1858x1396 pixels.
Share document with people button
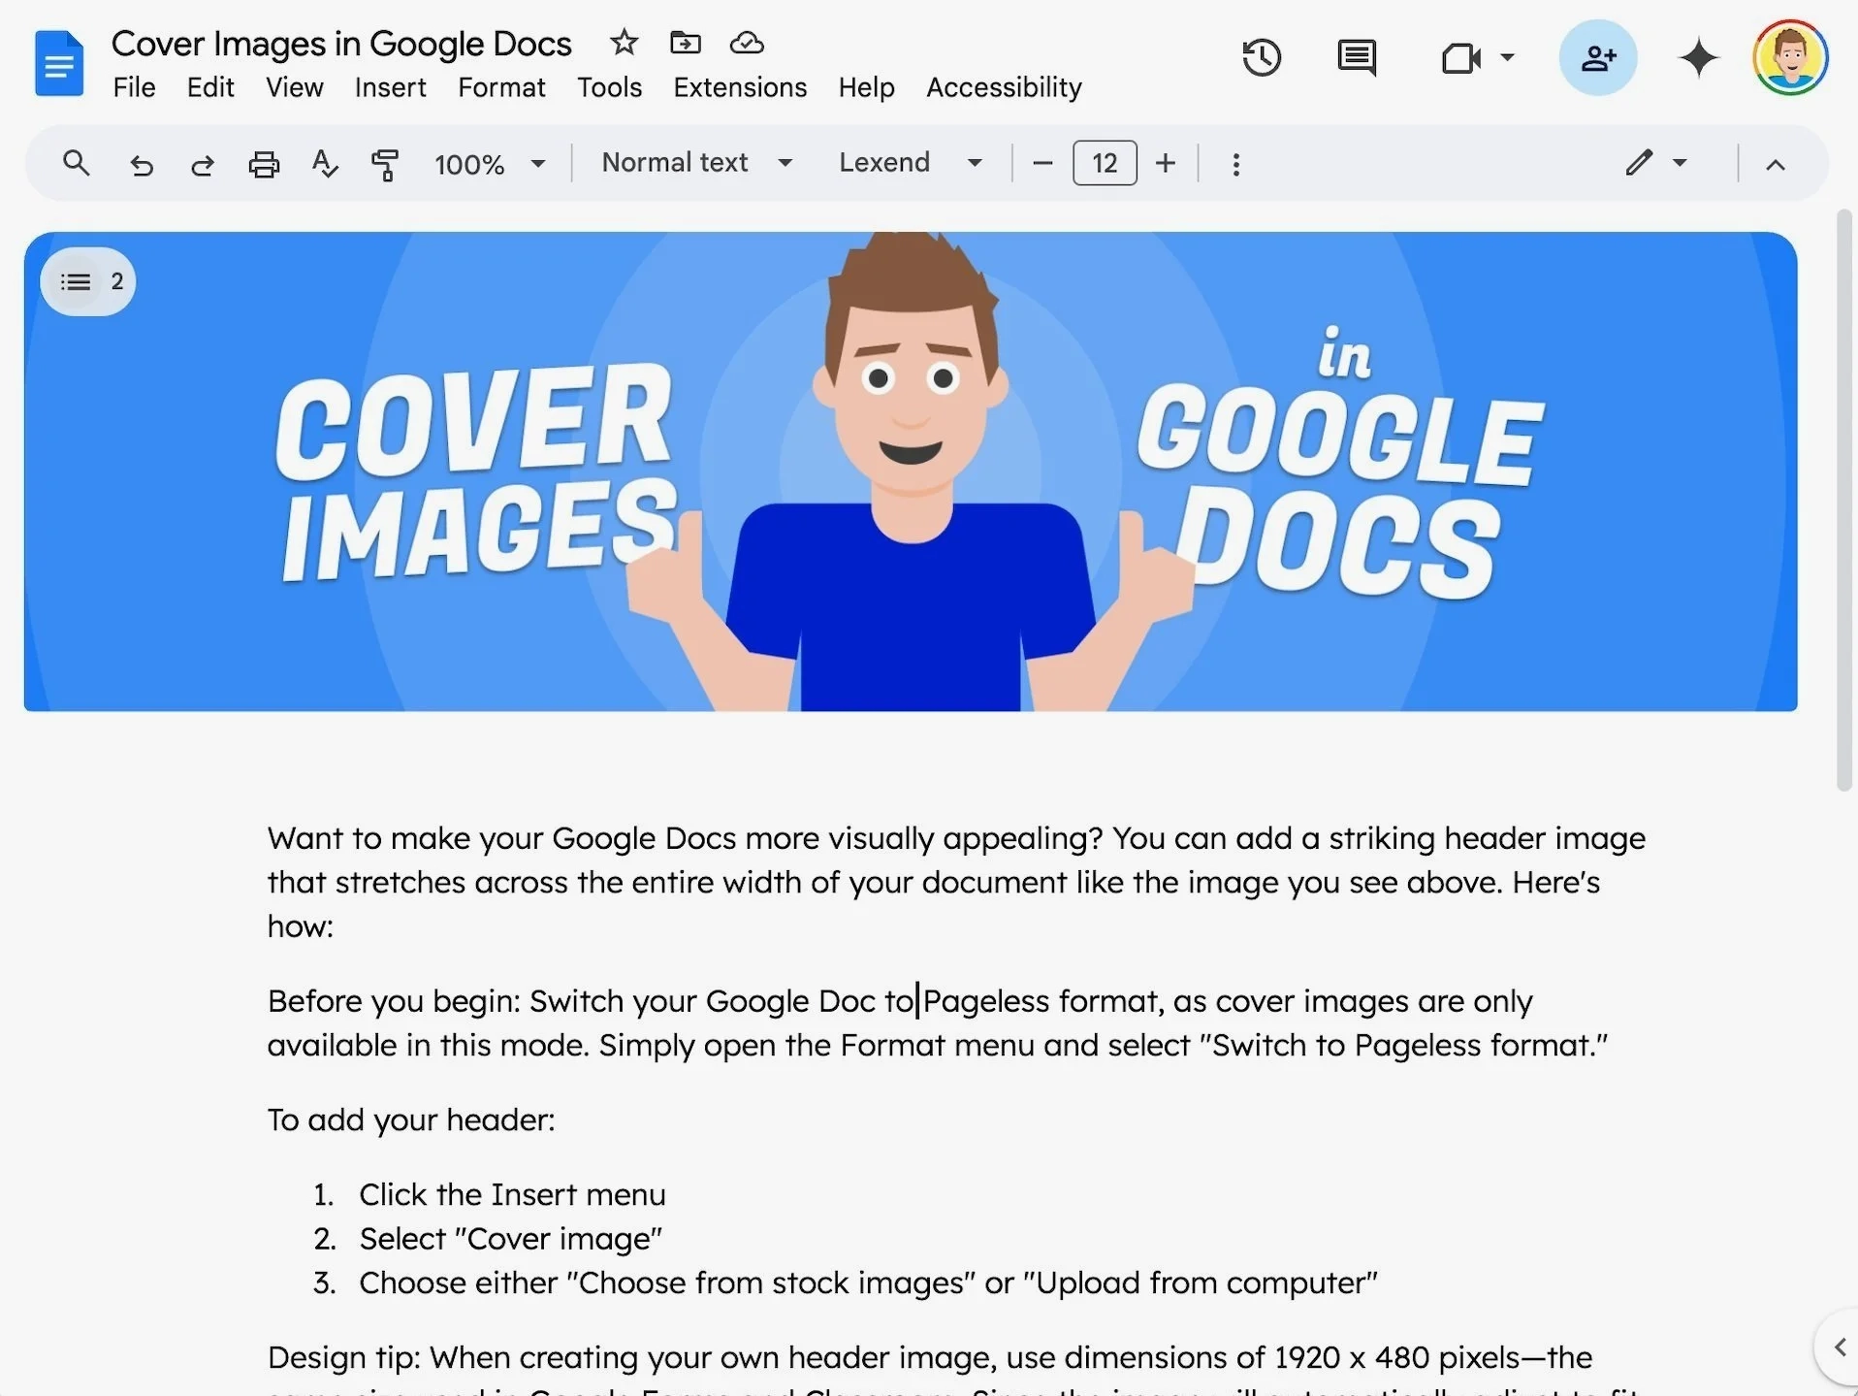[x=1598, y=58]
